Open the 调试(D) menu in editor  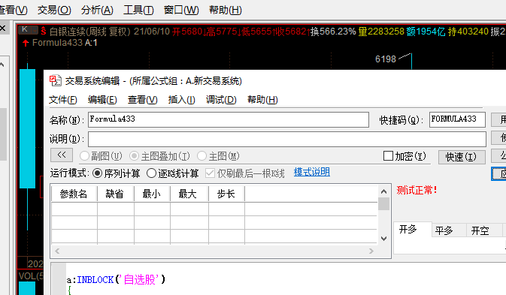(x=221, y=100)
